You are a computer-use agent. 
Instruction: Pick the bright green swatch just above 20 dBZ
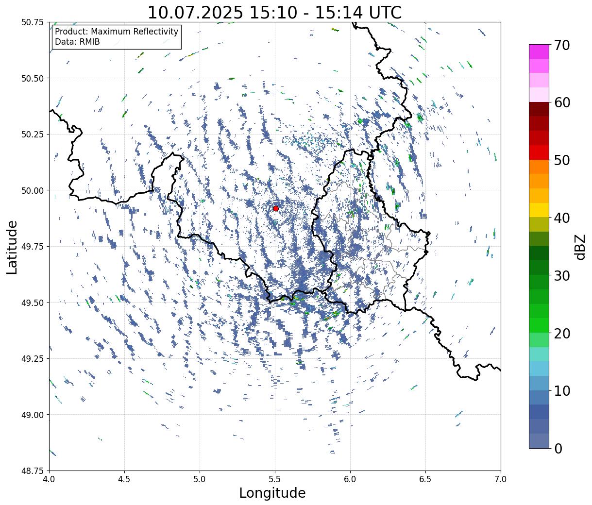(539, 325)
